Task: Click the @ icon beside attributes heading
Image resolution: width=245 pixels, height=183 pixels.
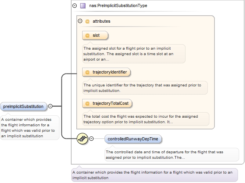Action: tap(87, 21)
